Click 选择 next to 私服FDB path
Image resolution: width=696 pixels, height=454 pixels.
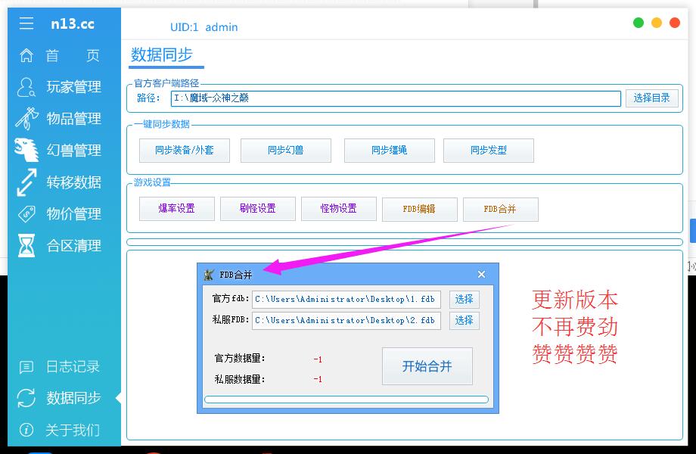[x=465, y=320]
